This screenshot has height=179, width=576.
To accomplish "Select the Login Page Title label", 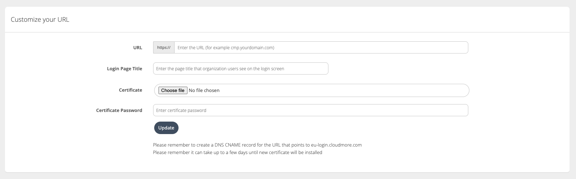I will coord(125,68).
